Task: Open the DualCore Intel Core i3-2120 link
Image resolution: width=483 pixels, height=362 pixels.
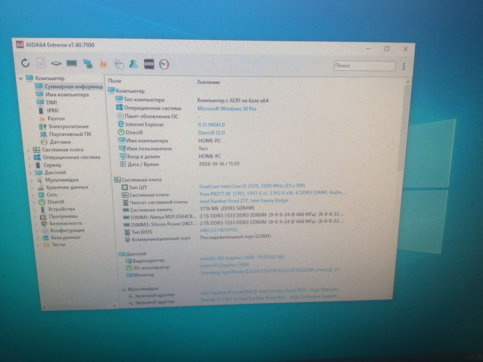Action: coord(252,186)
